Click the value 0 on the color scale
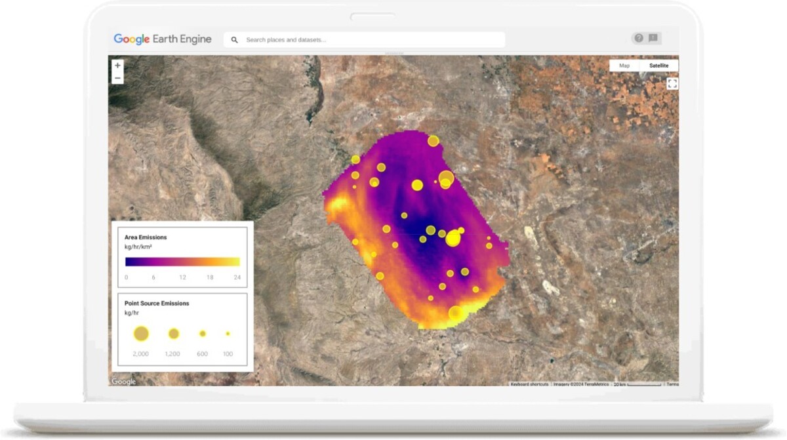Screen dimensions: 787x440 (127, 277)
